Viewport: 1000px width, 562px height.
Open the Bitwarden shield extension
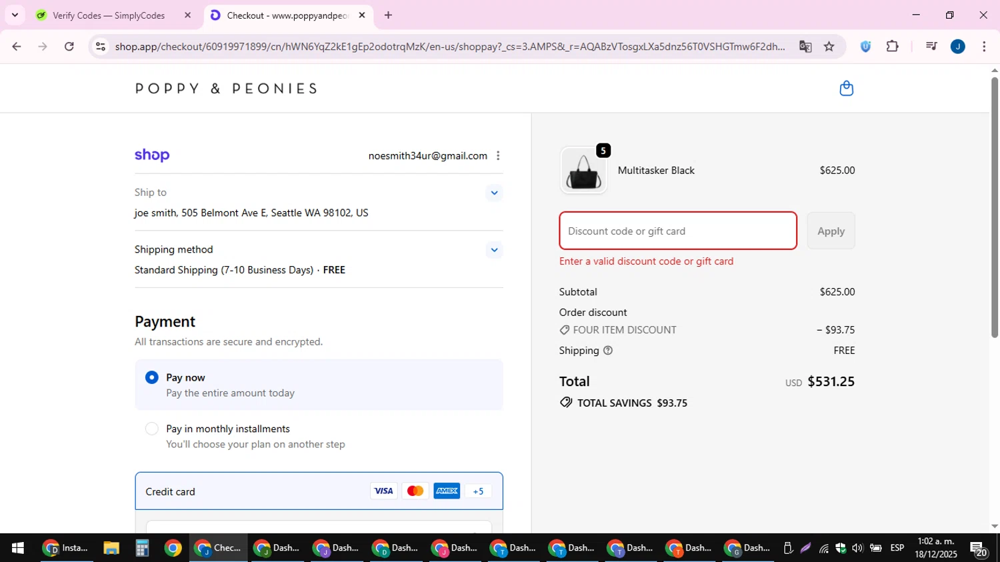click(865, 47)
